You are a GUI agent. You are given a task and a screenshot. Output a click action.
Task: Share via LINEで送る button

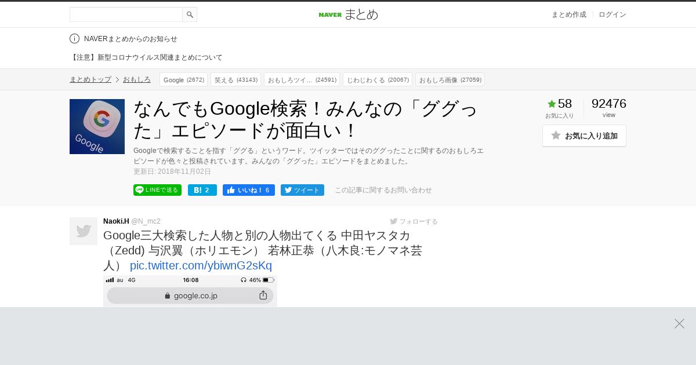coord(157,190)
